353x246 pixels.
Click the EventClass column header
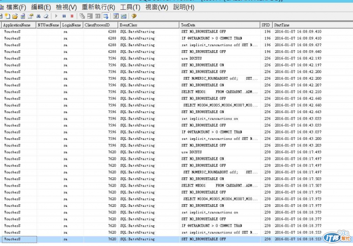click(149, 25)
